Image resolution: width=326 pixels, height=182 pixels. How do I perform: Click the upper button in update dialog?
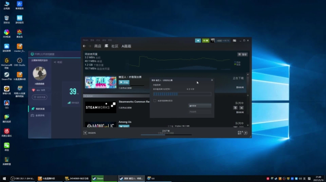click(x=200, y=106)
